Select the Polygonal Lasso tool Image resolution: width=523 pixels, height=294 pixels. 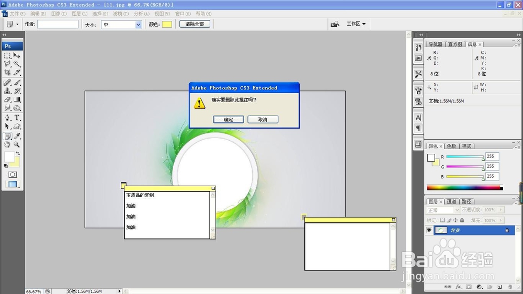[x=7, y=64]
